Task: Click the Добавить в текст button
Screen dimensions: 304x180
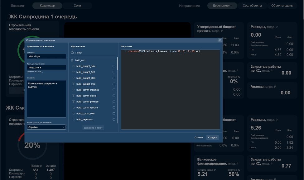Action: tap(93, 128)
